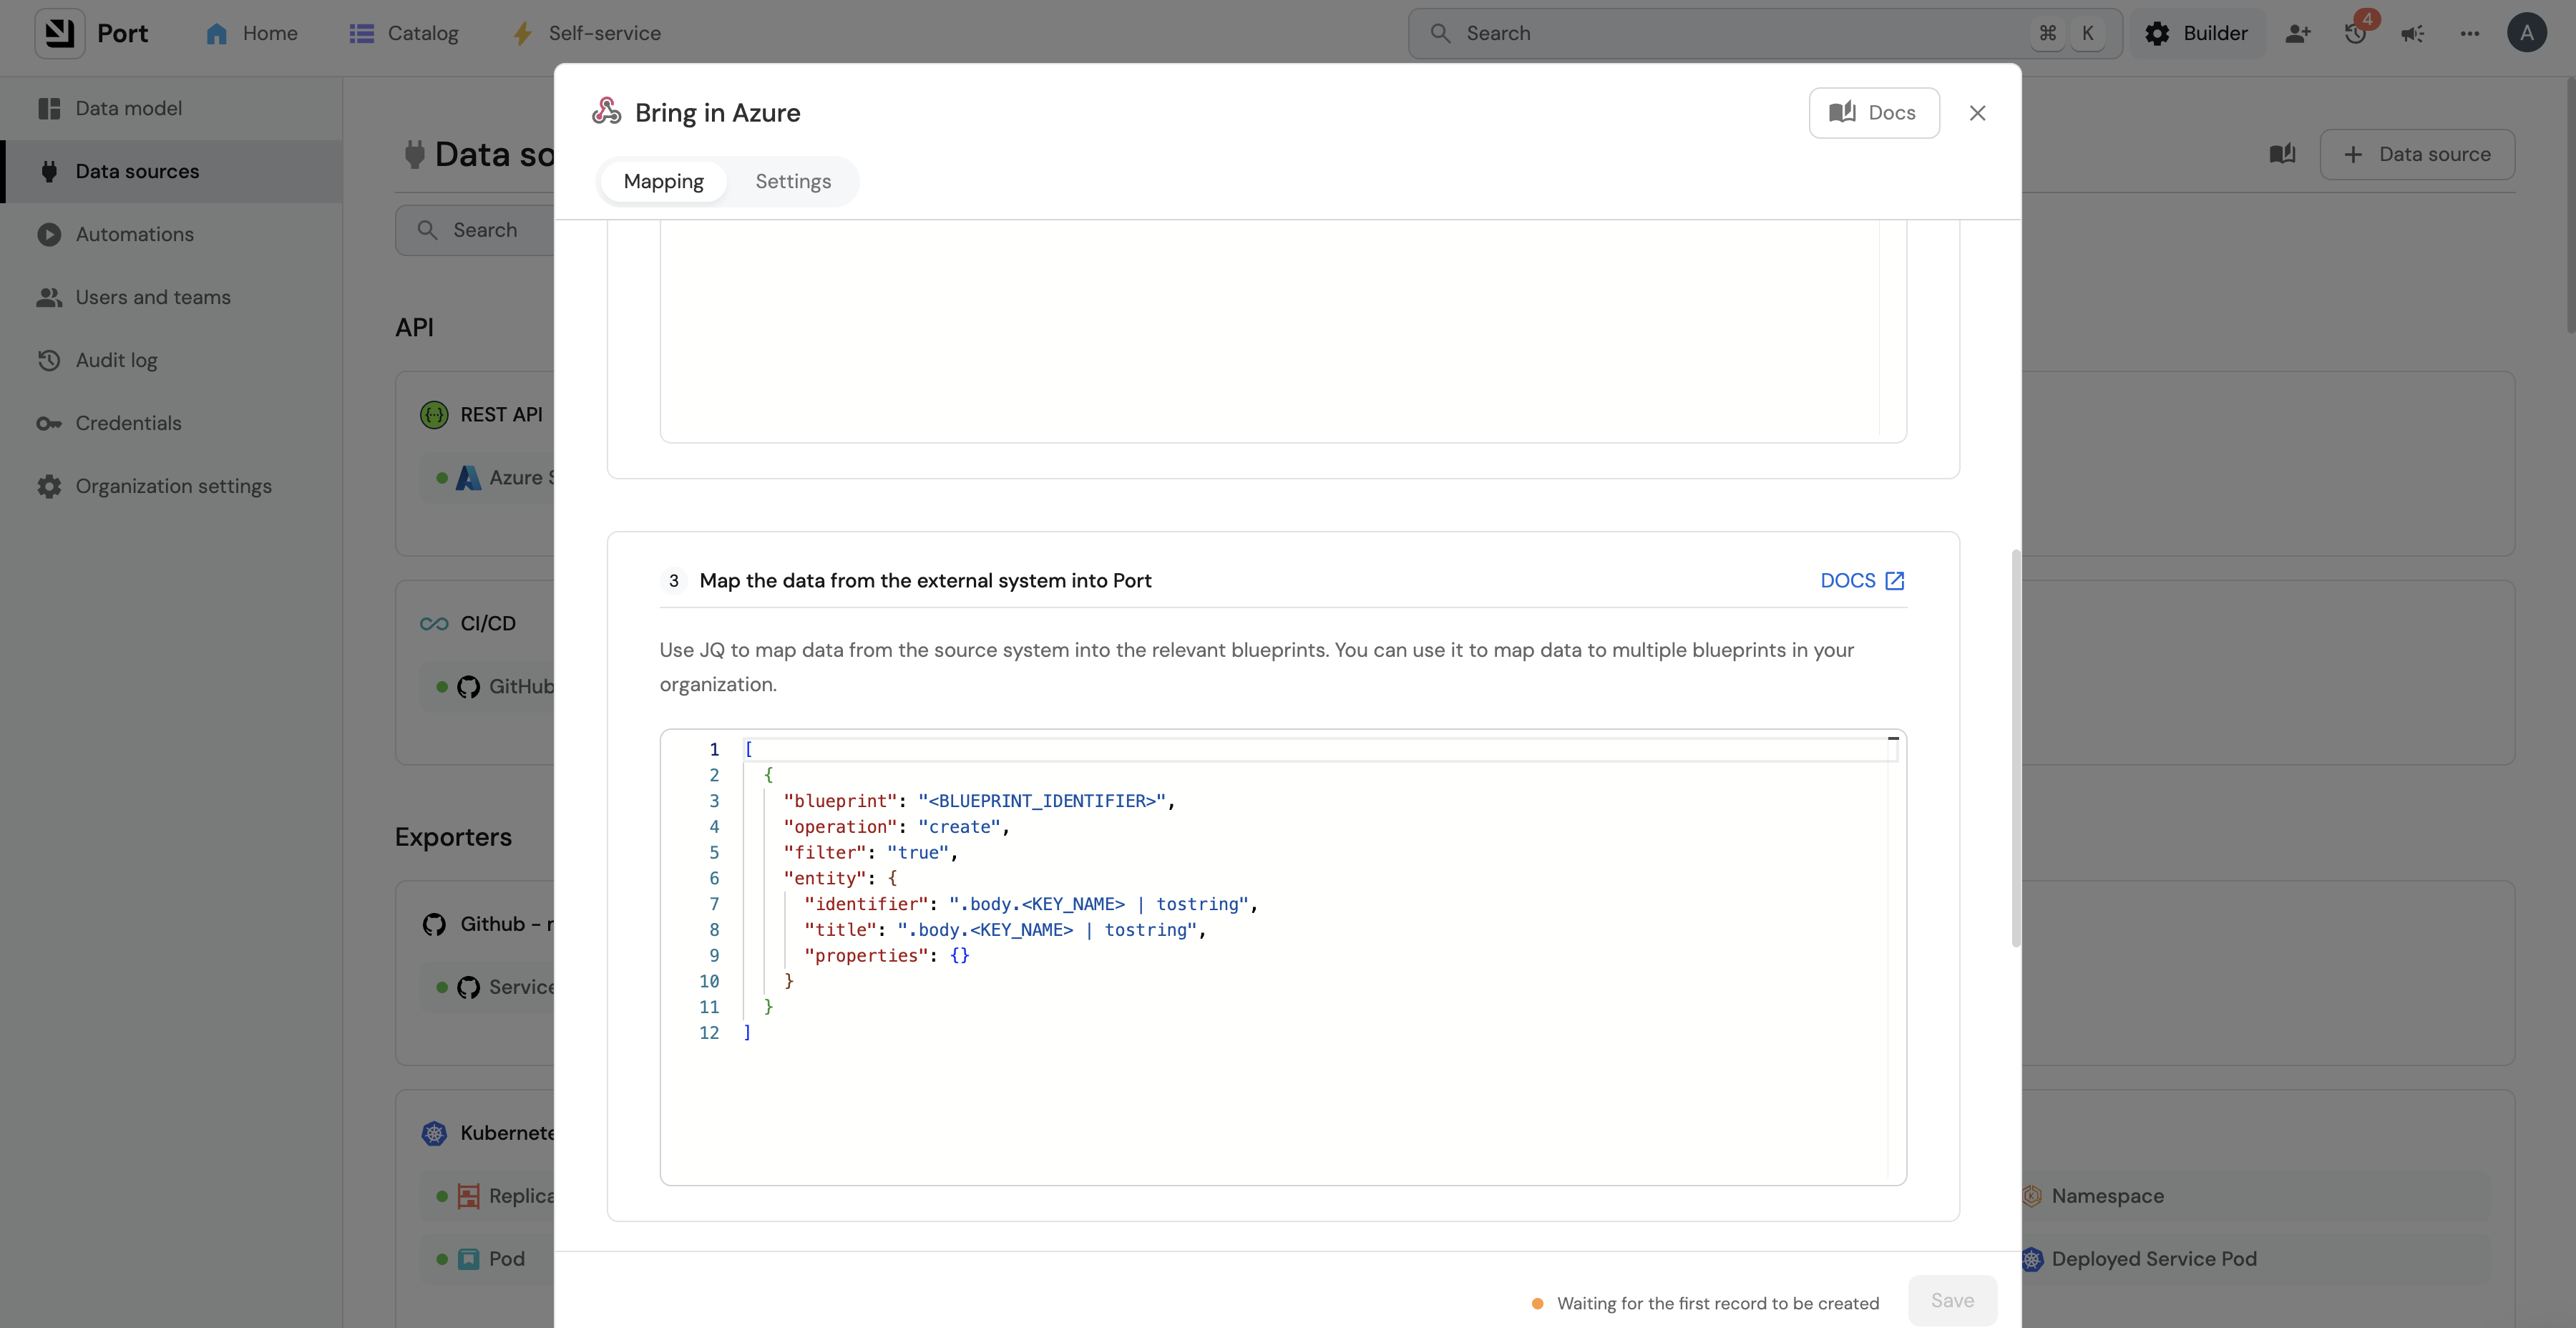Select the Data model sidebar icon
The height and width of the screenshot is (1328, 2576).
(49, 107)
